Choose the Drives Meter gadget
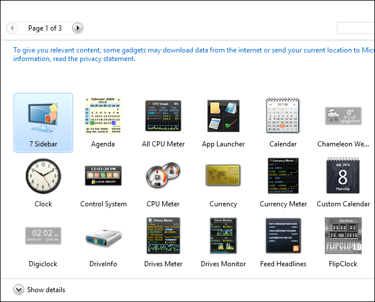This screenshot has height=302, width=375. tap(163, 236)
